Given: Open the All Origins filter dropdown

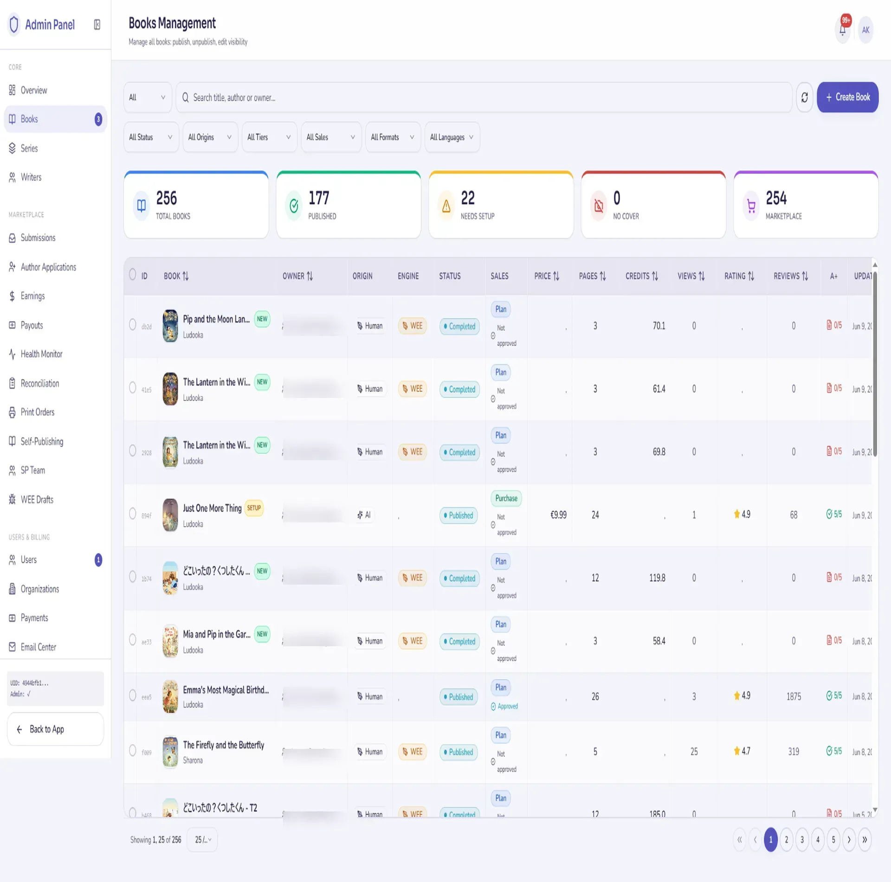Looking at the screenshot, I should [210, 137].
